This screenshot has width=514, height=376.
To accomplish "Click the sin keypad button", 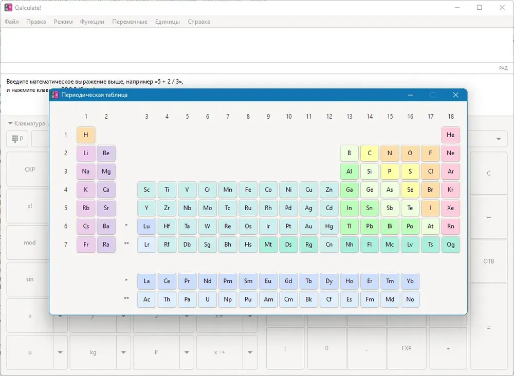I will [29, 279].
